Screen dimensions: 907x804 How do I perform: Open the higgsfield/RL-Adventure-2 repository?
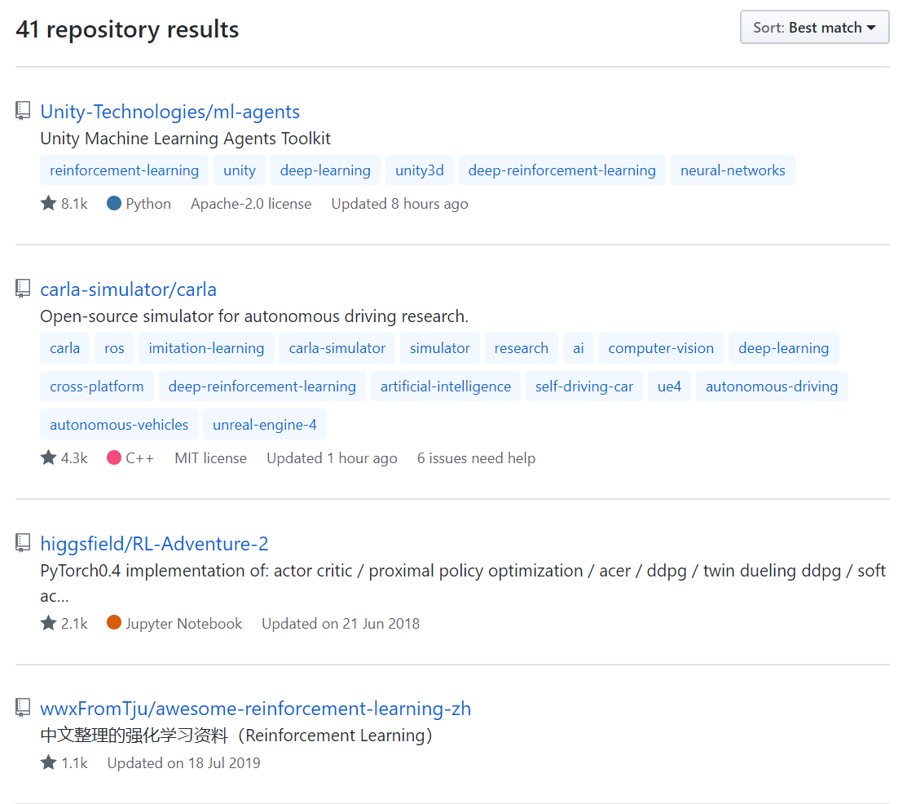154,544
